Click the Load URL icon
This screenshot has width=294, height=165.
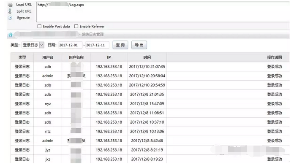(x=10, y=5)
